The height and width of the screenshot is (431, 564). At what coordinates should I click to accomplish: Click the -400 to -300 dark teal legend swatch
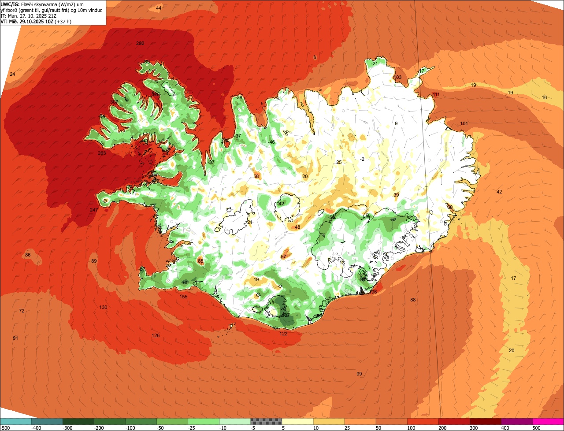point(47,421)
